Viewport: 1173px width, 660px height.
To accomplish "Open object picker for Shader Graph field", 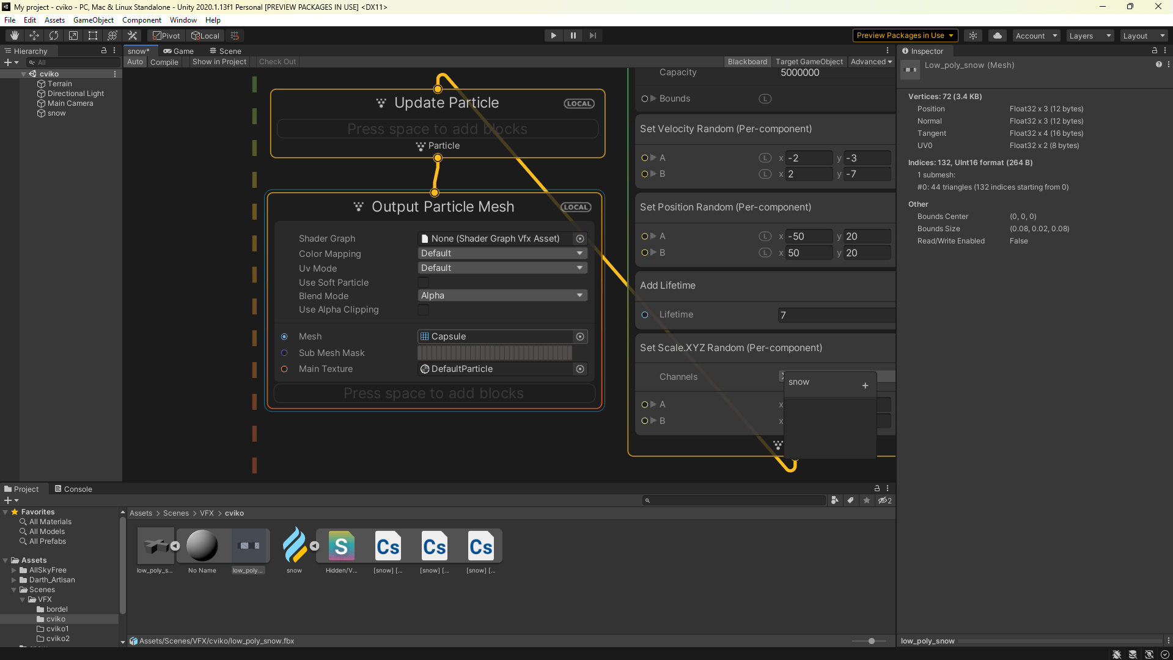I will tap(580, 239).
